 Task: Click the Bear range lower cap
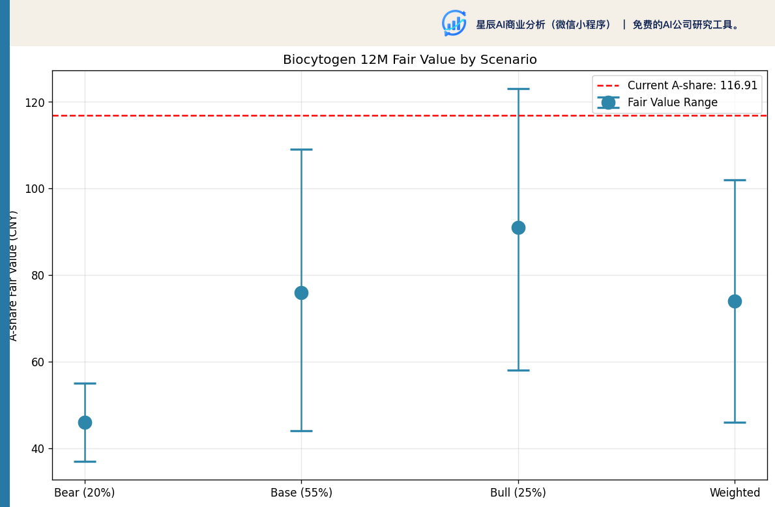[85, 461]
